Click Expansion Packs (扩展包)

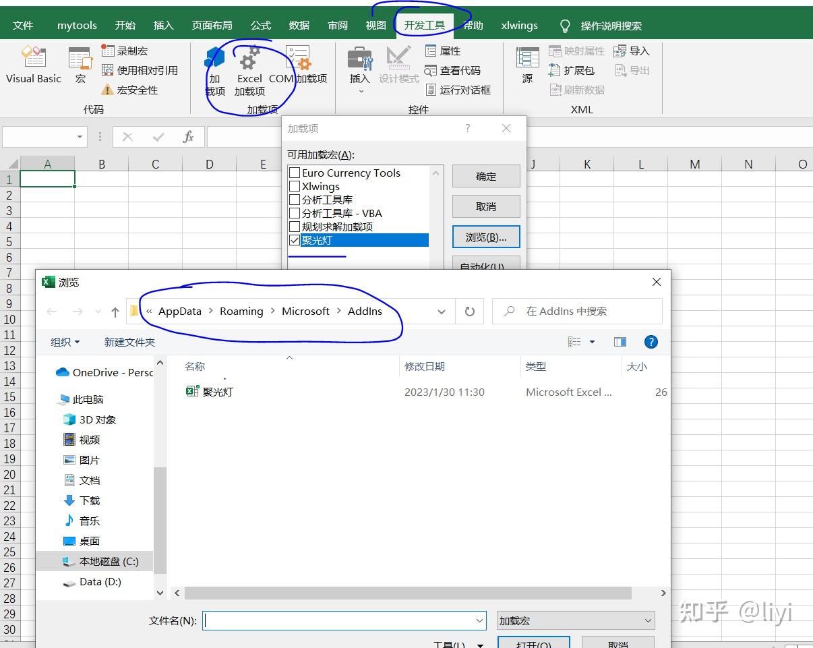[572, 70]
